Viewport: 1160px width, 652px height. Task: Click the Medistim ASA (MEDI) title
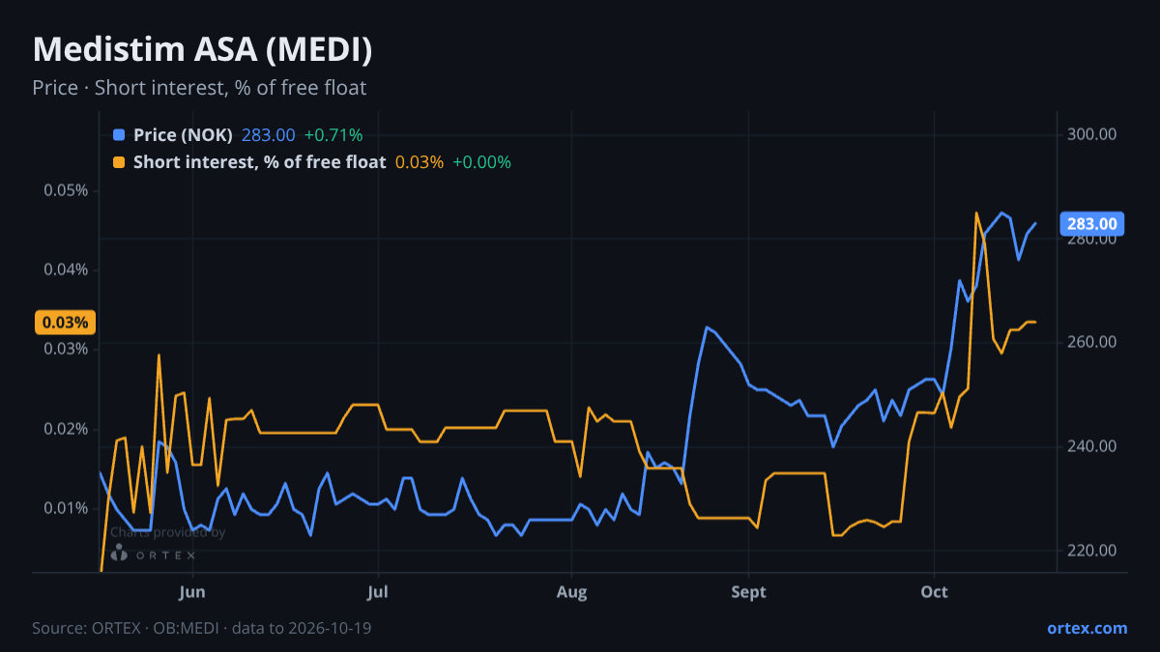(203, 49)
